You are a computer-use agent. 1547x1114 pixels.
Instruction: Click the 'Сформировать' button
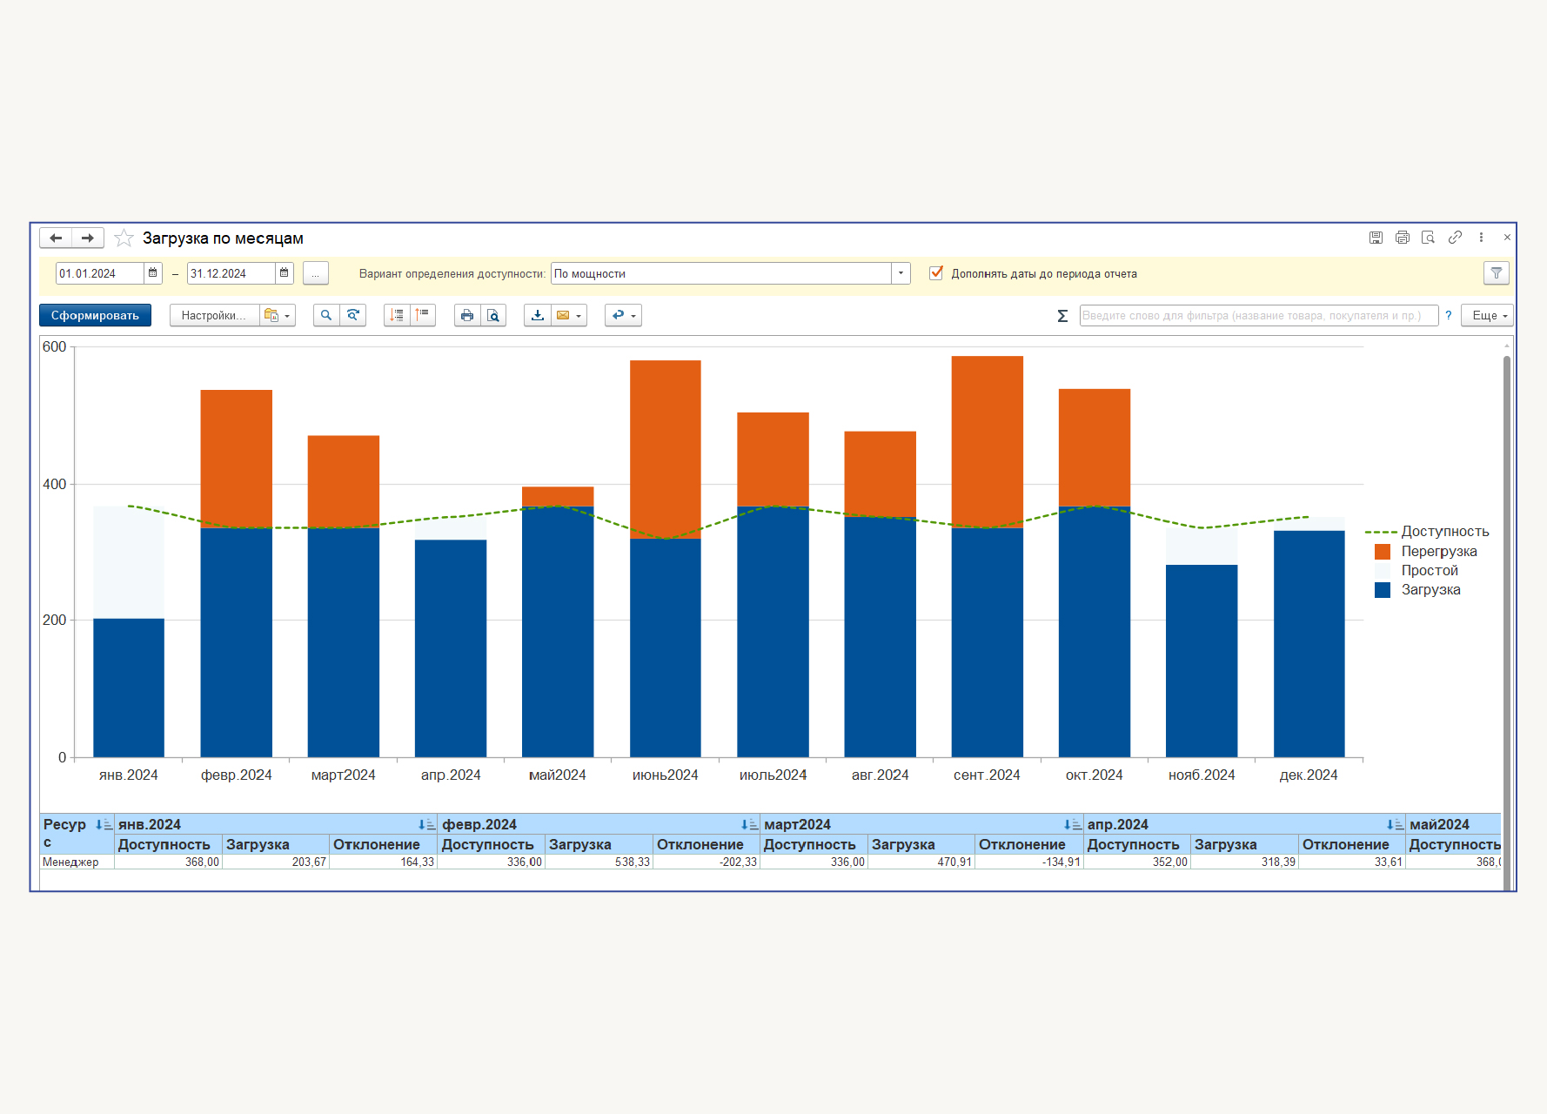coord(95,315)
